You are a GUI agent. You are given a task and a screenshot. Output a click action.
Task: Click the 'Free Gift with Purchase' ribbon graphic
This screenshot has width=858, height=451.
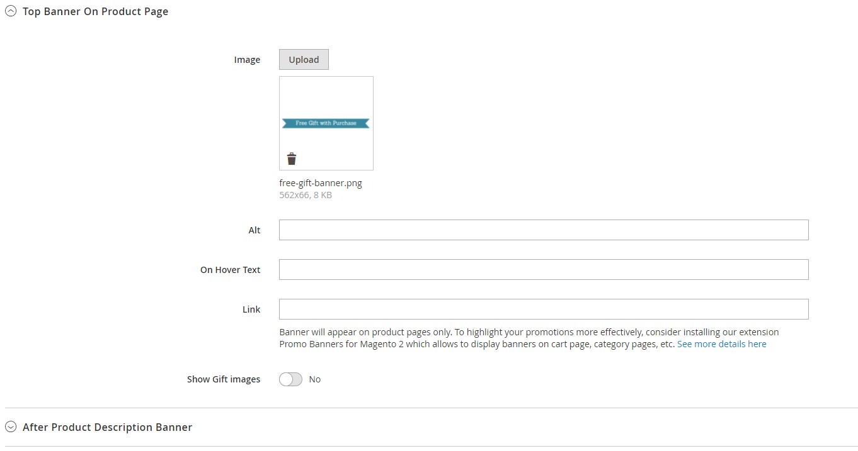[326, 123]
